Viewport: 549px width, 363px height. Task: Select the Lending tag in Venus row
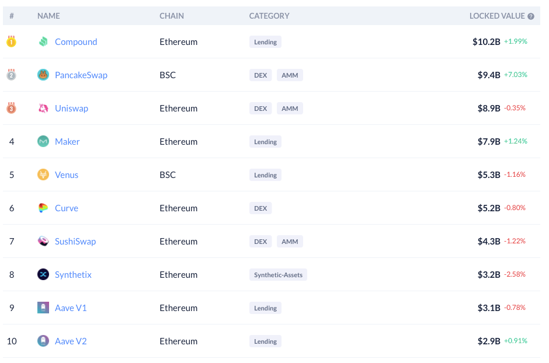pos(265,175)
